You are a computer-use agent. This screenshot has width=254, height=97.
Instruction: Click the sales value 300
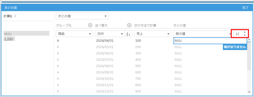pyautogui.click(x=138, y=53)
